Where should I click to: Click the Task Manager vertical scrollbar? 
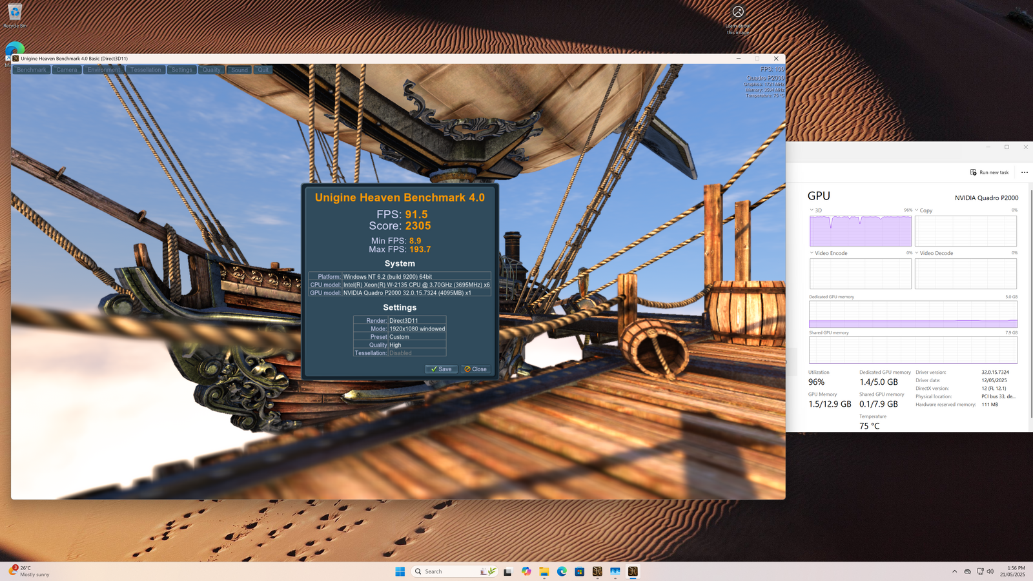(1031, 303)
